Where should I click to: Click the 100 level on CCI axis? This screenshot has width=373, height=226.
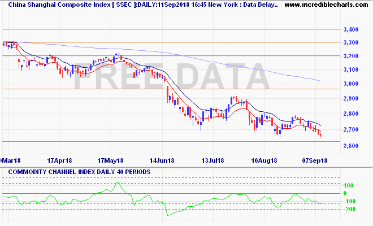(348, 185)
